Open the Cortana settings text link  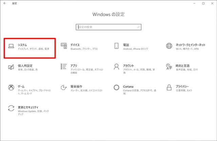[x=128, y=87]
